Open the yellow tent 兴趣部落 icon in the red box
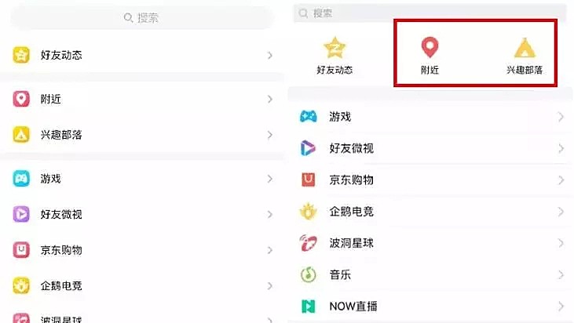The height and width of the screenshot is (323, 574). (x=525, y=48)
